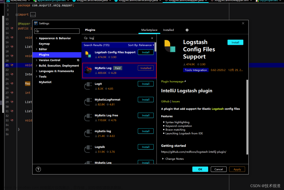Click the MyBatis gutter icon on line 19
284x190 pixels.
tap(12, 56)
